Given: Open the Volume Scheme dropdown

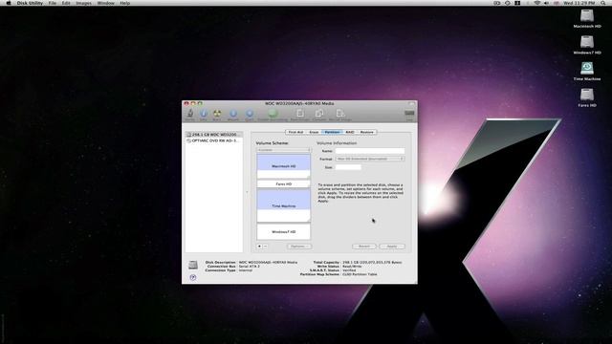Looking at the screenshot, I should tap(283, 150).
